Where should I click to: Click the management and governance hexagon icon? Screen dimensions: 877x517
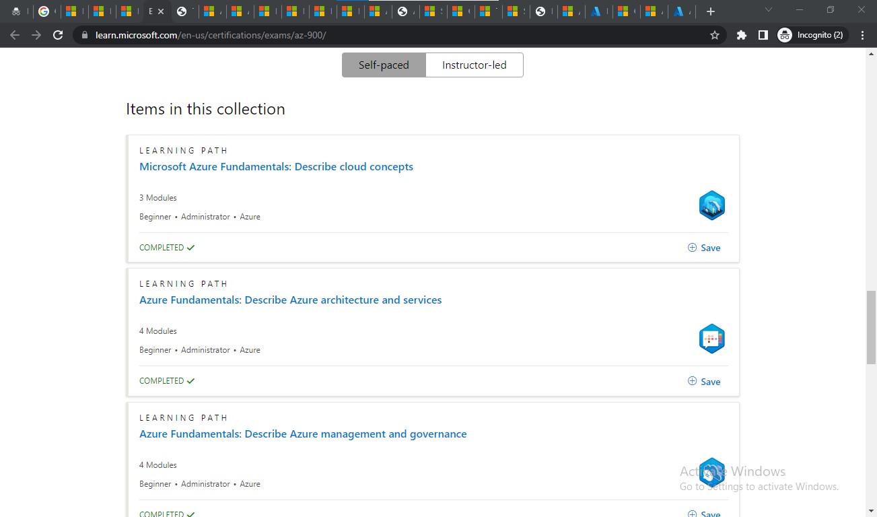(711, 473)
